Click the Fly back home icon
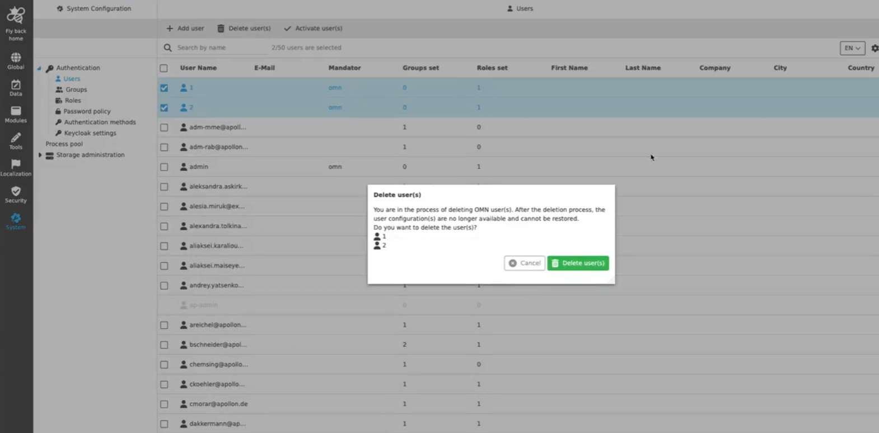This screenshot has width=879, height=433. [x=16, y=17]
